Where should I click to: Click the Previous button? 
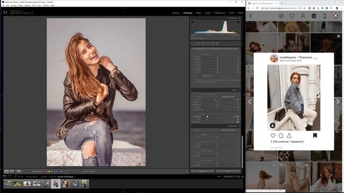click(x=203, y=172)
